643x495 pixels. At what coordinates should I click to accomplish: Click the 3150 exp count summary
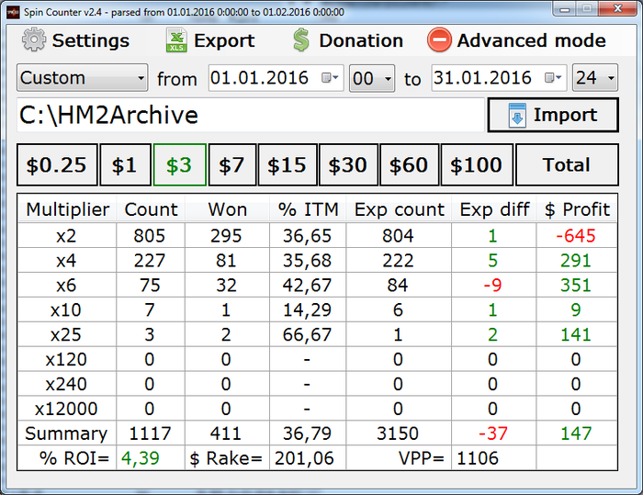point(398,433)
